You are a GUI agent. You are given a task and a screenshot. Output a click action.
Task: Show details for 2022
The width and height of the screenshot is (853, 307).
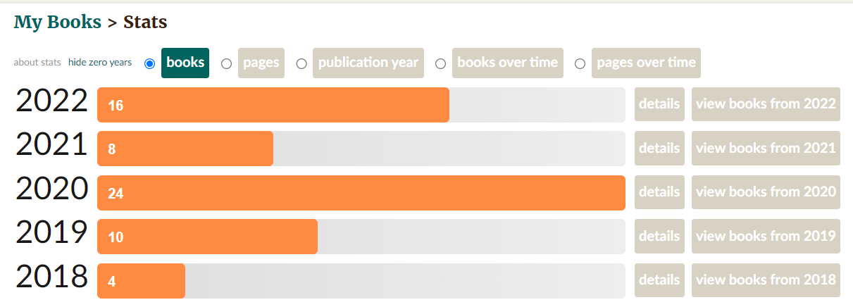[659, 104]
